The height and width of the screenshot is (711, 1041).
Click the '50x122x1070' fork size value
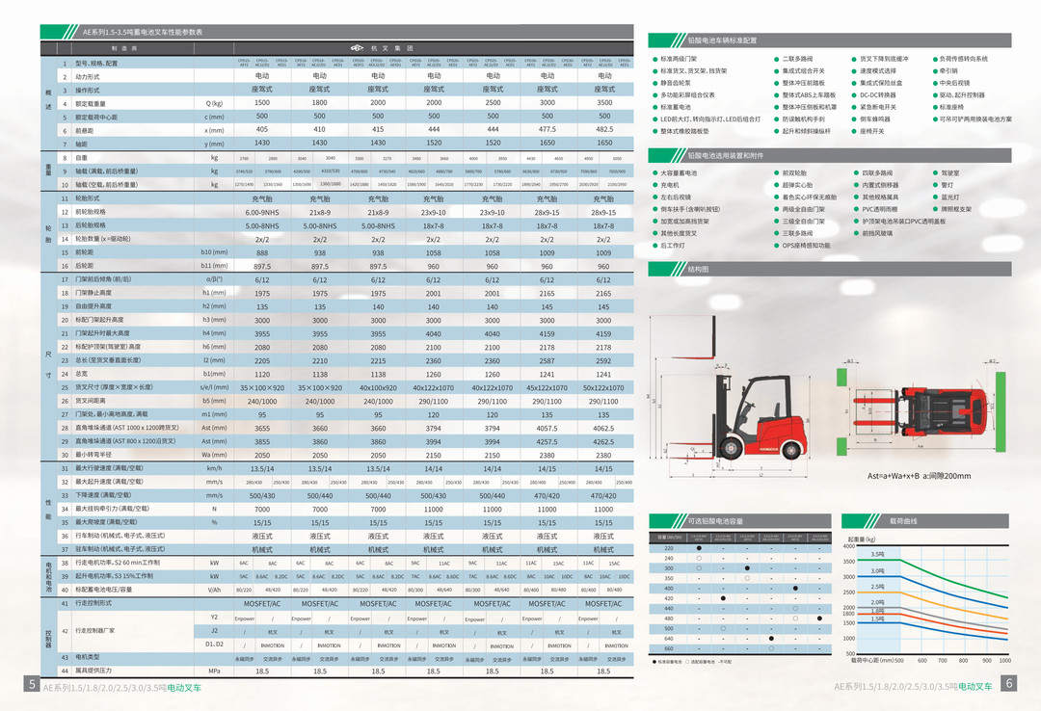click(603, 387)
